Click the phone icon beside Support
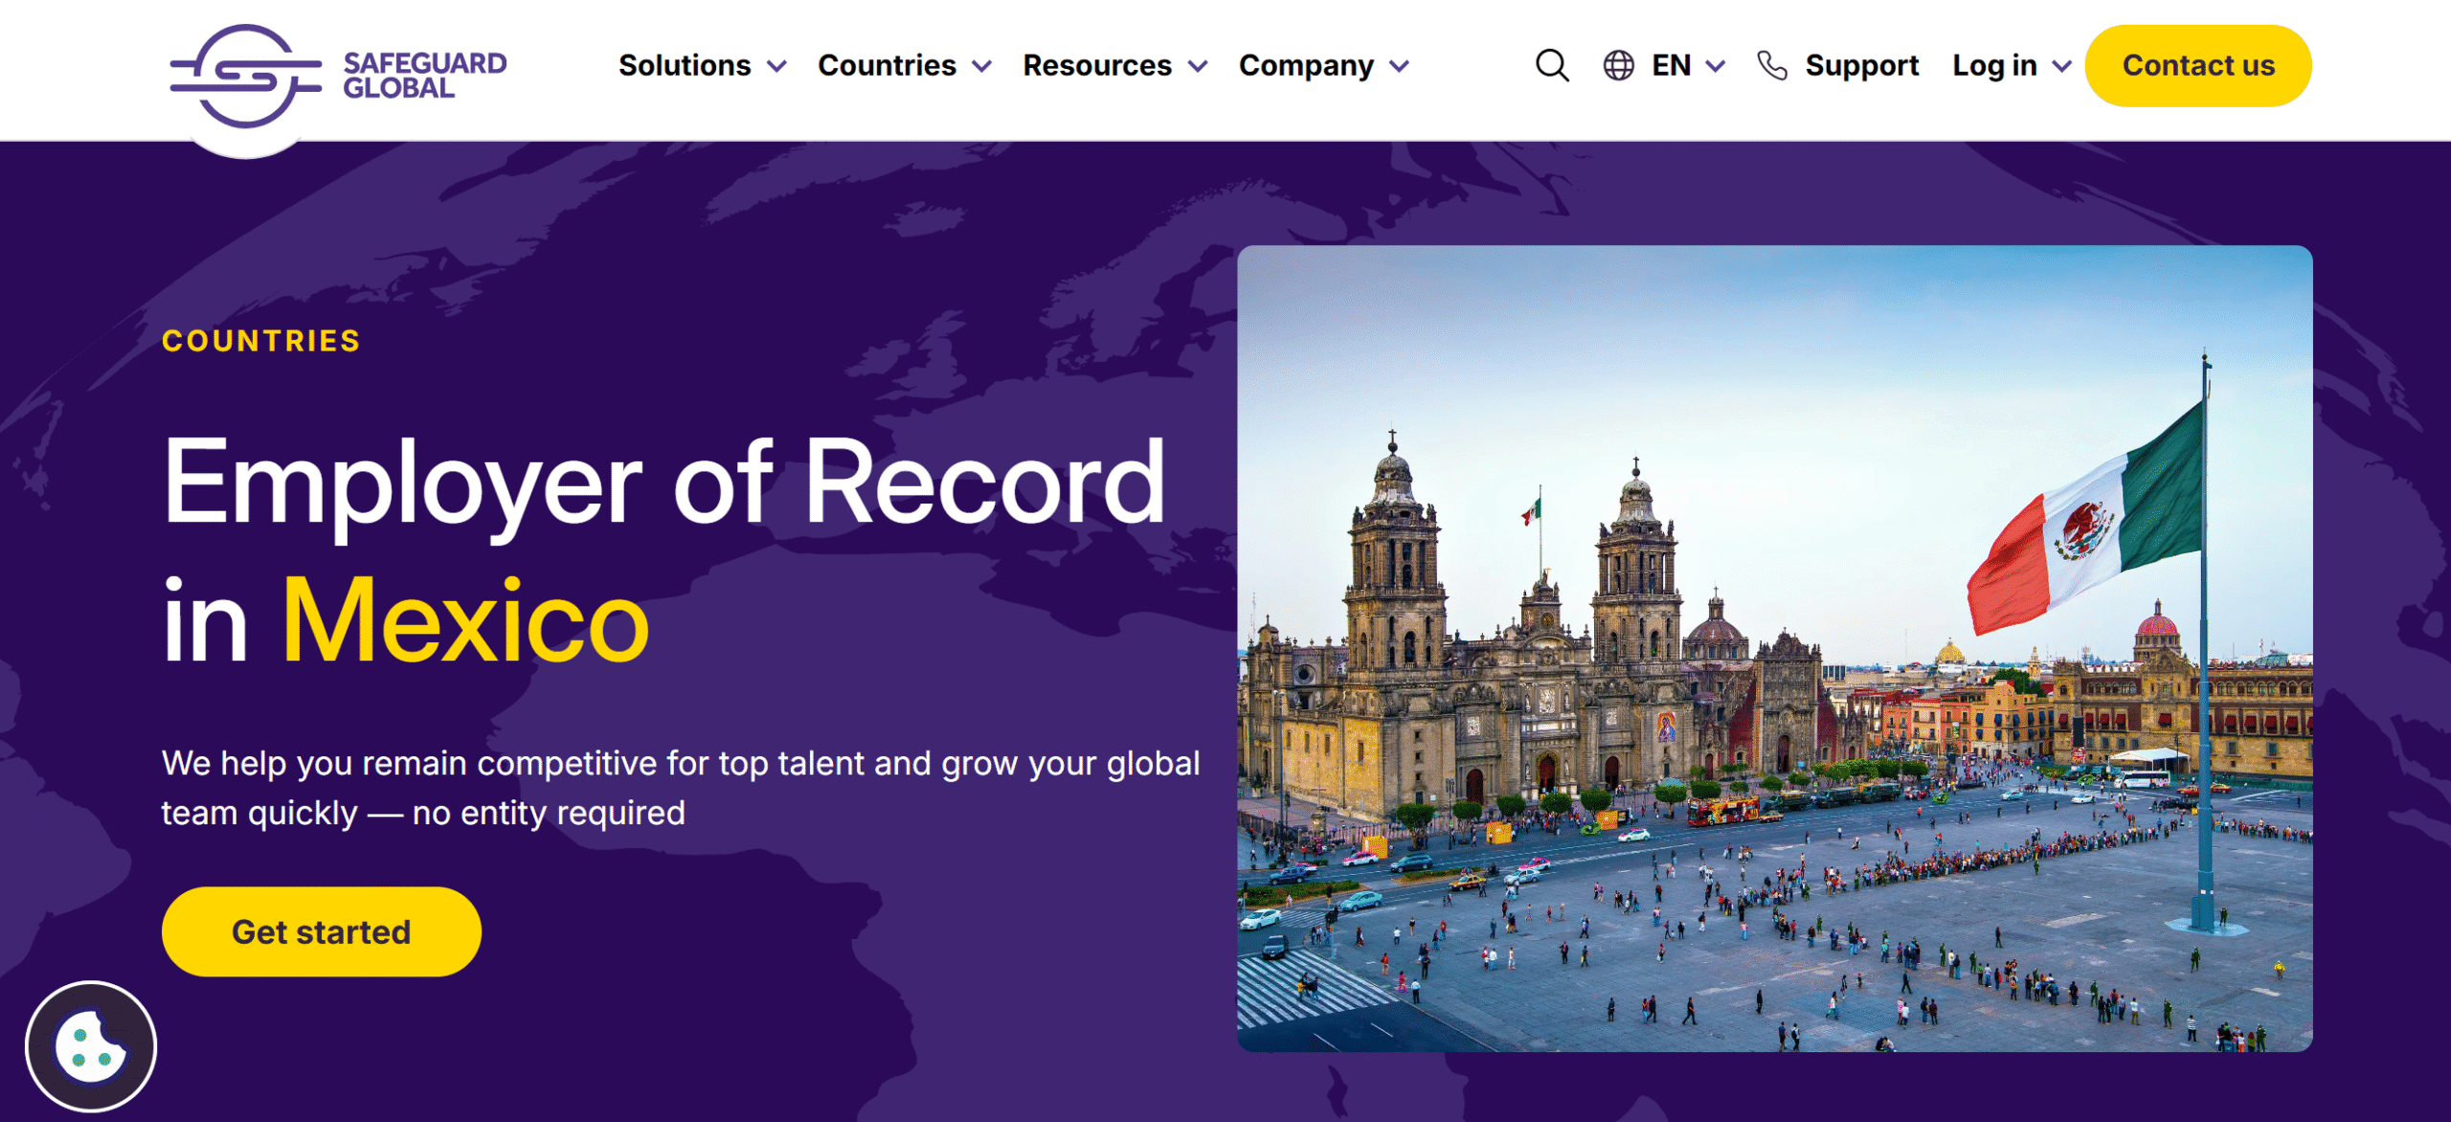Screen dimensions: 2451x1122 point(1772,66)
